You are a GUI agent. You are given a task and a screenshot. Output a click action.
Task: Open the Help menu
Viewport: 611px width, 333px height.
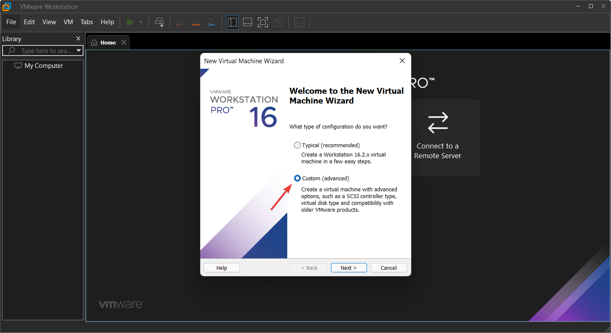(107, 22)
